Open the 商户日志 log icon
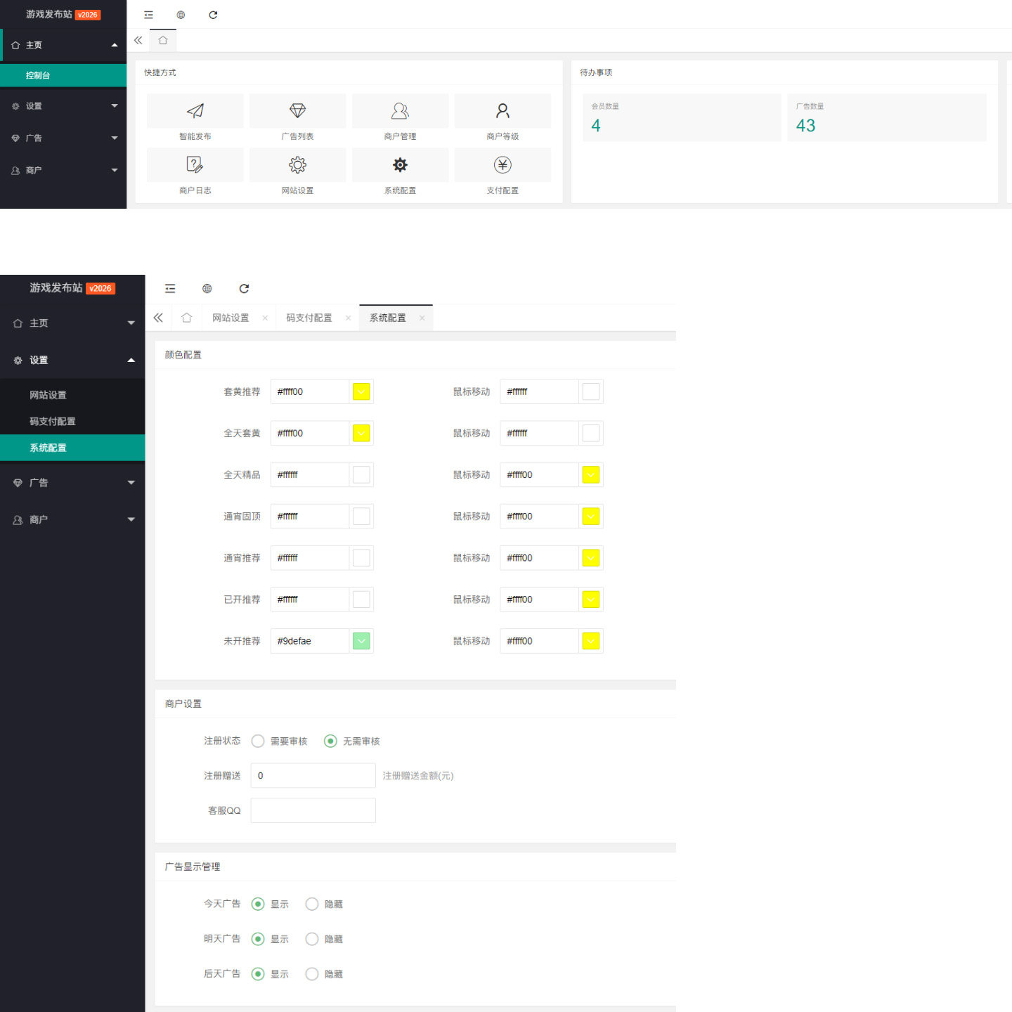 click(x=195, y=165)
